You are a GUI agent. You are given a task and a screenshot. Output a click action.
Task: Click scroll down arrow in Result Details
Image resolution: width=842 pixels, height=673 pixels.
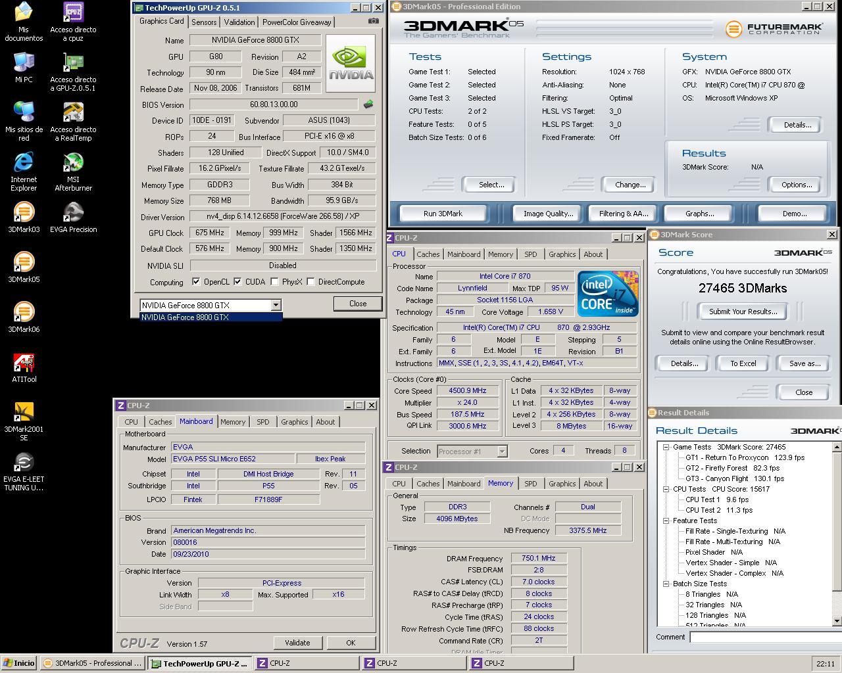(x=837, y=620)
